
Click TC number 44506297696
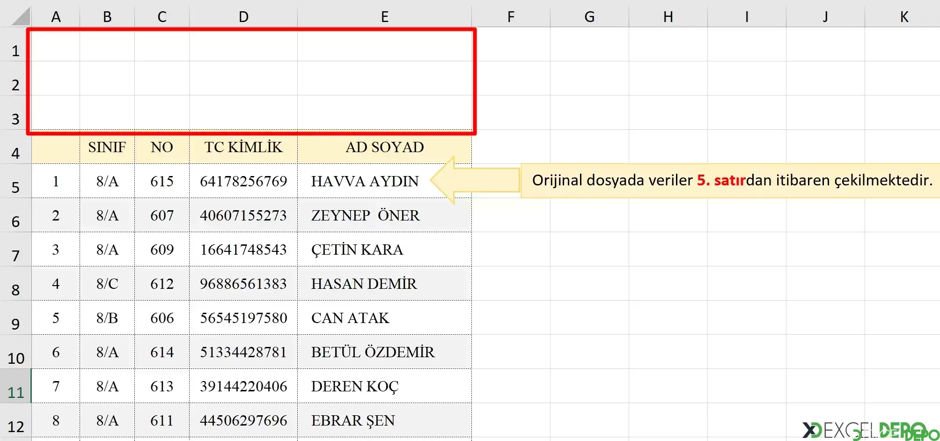tap(243, 420)
